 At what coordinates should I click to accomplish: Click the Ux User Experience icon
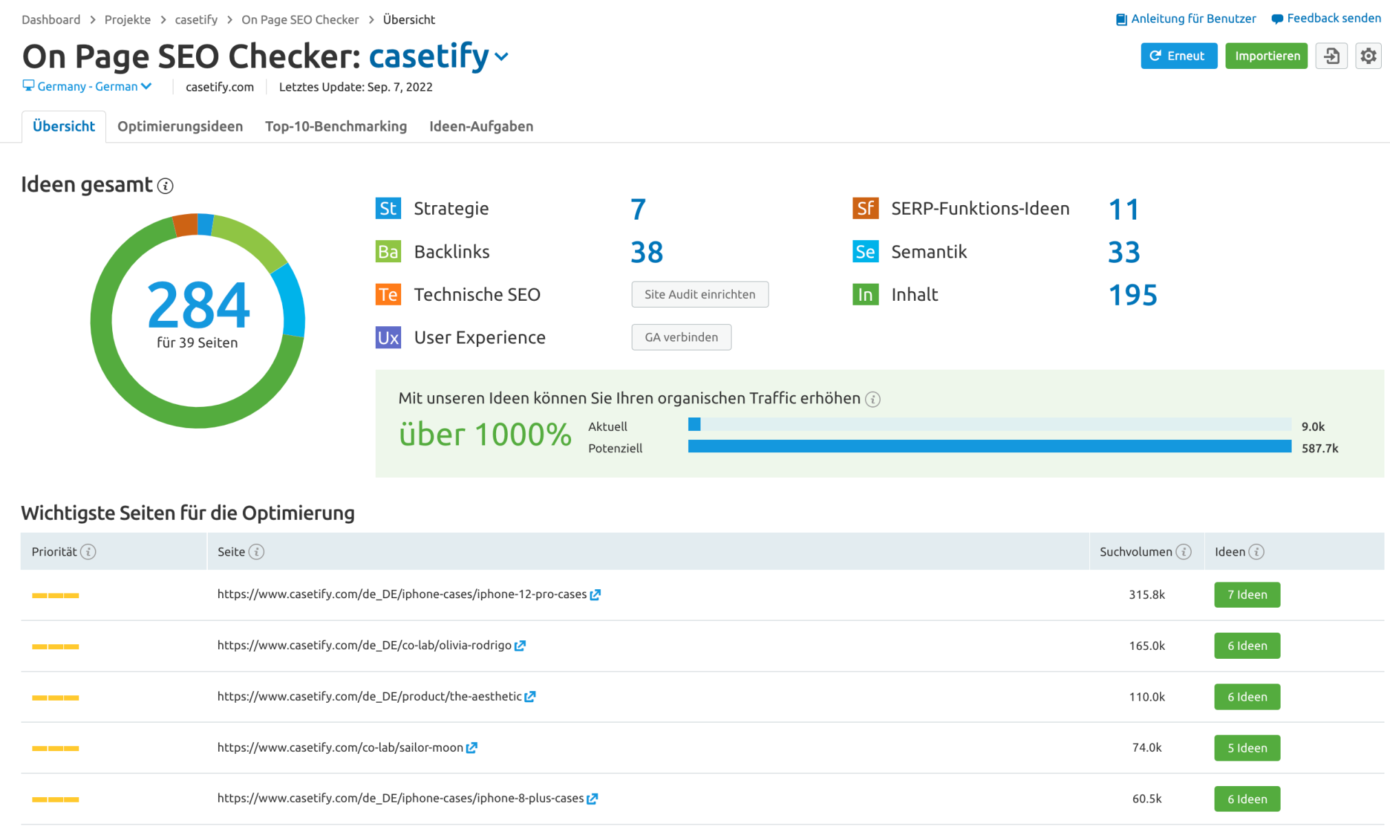point(388,337)
